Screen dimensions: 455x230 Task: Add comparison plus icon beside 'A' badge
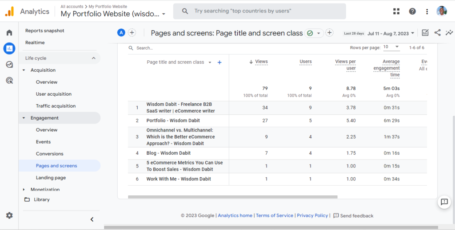pyautogui.click(x=132, y=33)
